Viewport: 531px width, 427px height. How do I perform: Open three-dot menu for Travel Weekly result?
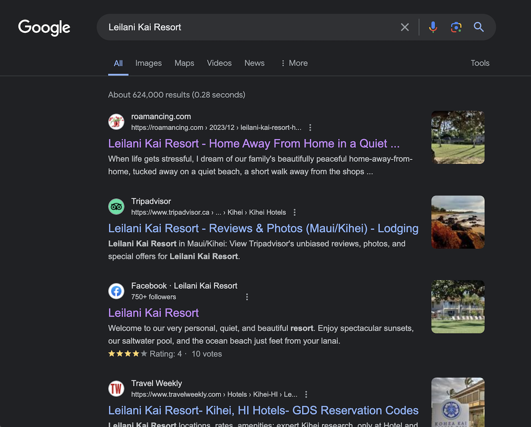(306, 394)
